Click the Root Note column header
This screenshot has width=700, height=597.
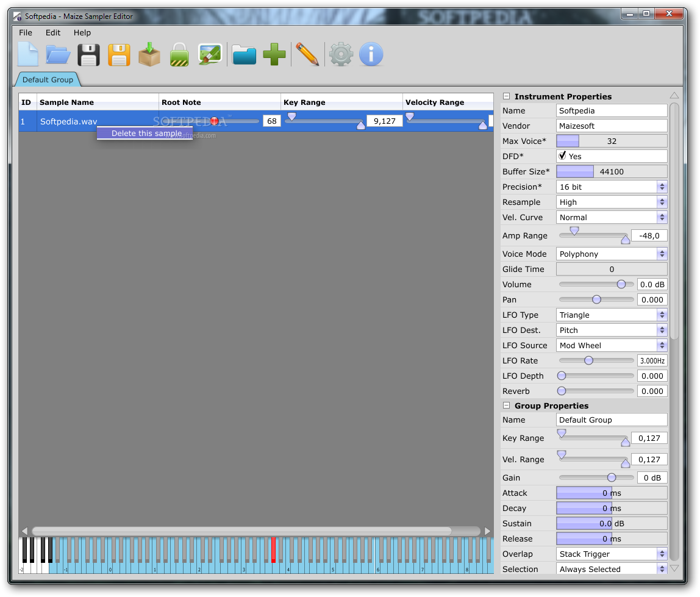click(x=220, y=102)
